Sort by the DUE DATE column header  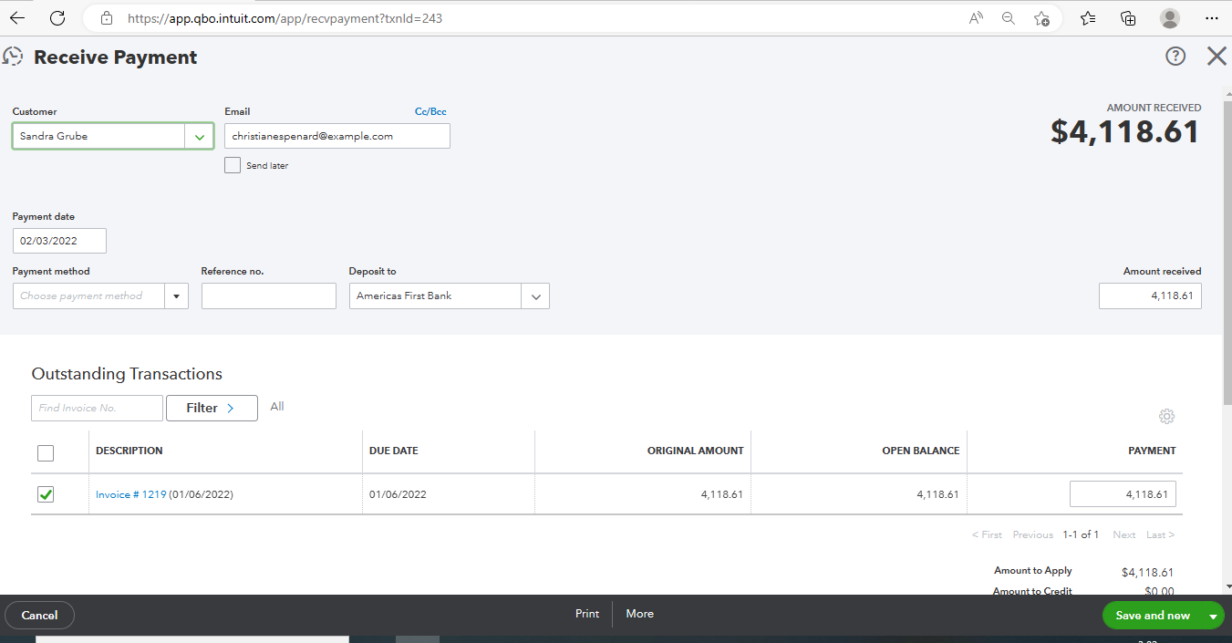pyautogui.click(x=394, y=451)
